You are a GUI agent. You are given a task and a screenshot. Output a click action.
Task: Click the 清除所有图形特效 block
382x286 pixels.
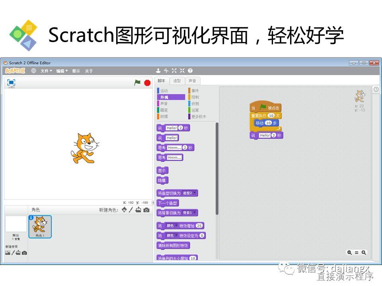coord(173,245)
